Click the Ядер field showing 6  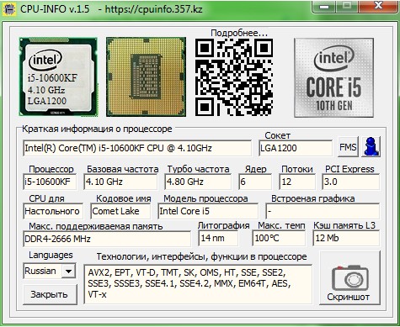tap(255, 182)
